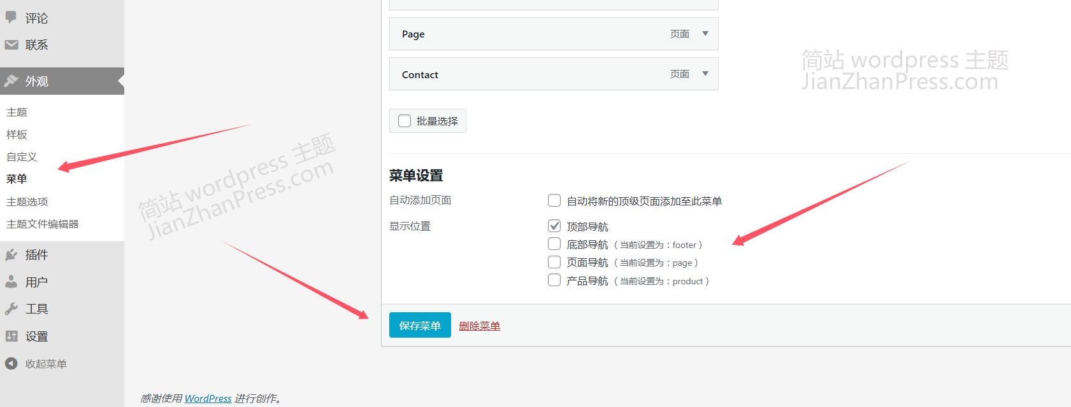Open 主题文件编辑器 submenu item

[x=43, y=224]
